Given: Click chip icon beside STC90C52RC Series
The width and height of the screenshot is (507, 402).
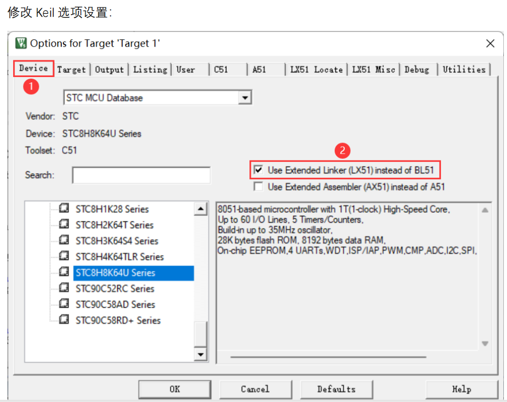Looking at the screenshot, I should click(64, 287).
